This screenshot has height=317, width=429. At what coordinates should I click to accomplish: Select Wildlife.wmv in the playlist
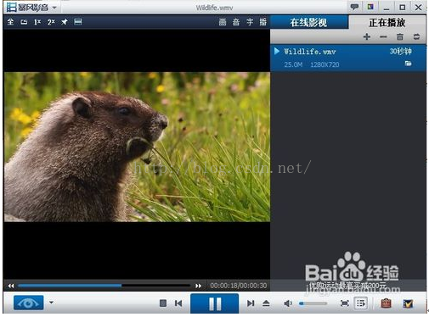click(348, 58)
